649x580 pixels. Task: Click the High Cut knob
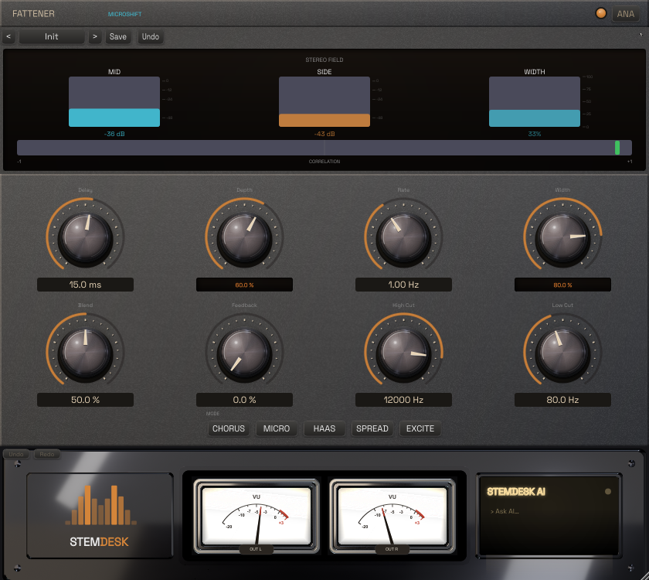(x=403, y=352)
